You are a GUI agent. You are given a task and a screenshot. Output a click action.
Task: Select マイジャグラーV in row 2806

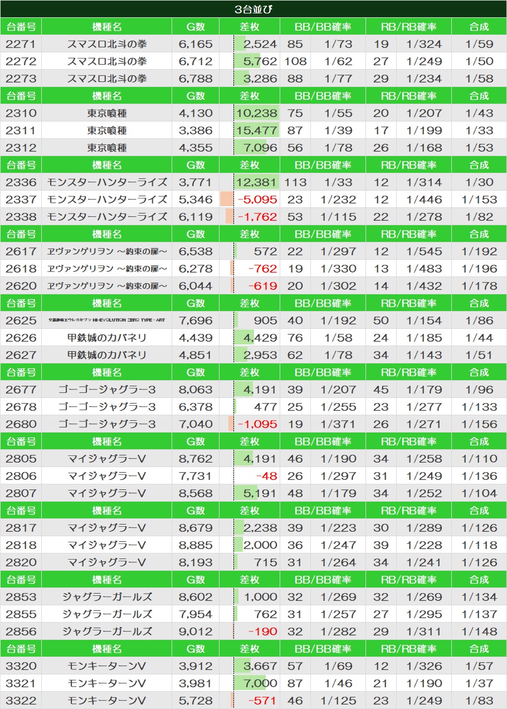107,476
